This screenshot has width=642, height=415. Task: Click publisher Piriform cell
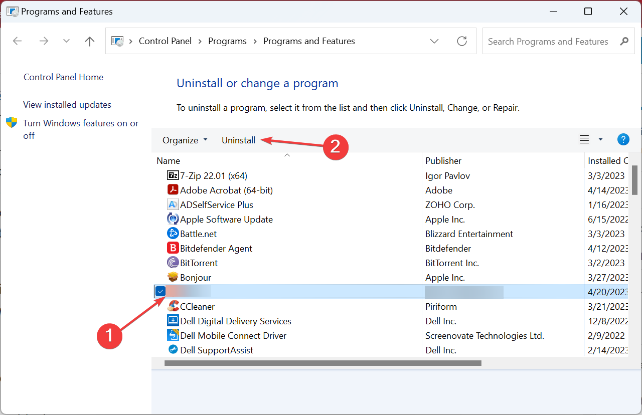tap(441, 306)
